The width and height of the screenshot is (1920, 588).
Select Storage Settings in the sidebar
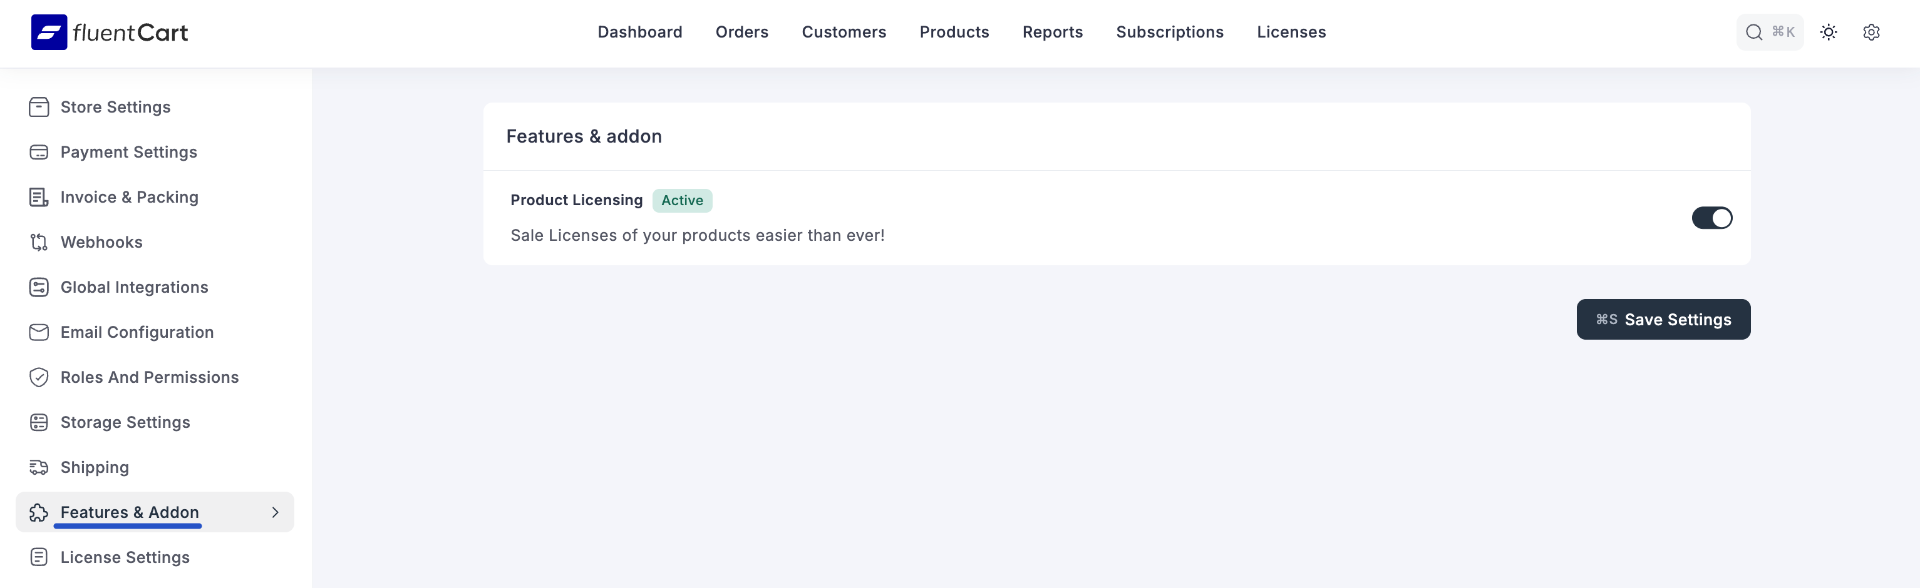125,423
